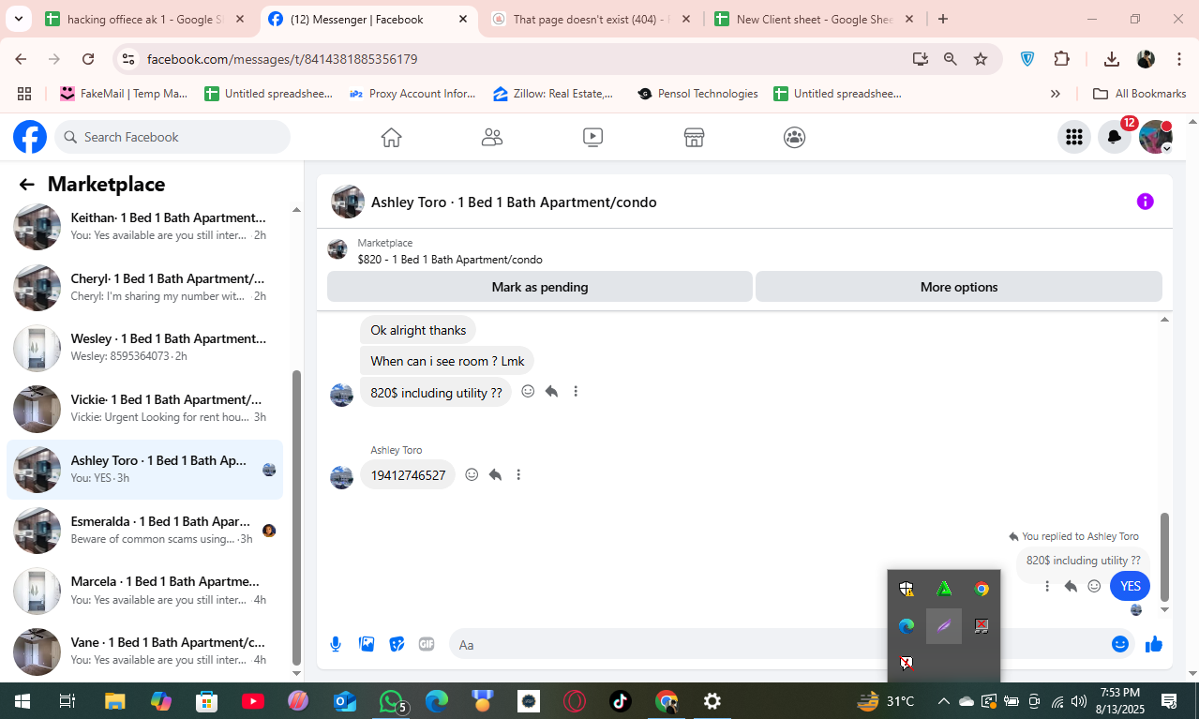Open Wesley conversation

coord(144,348)
